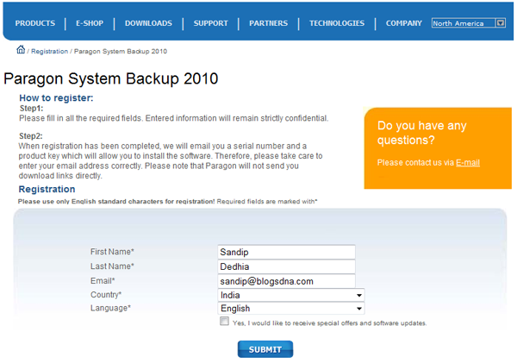Go to the home page icon in breadcrumb

pyautogui.click(x=21, y=50)
